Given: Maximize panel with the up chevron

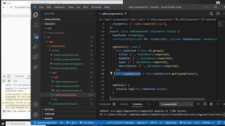Looking at the screenshot, I should click(x=218, y=104).
